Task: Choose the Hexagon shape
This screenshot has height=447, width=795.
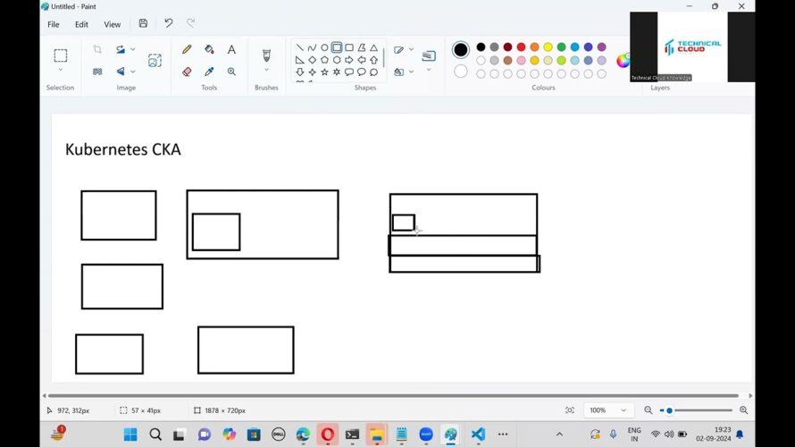Action: 337,60
